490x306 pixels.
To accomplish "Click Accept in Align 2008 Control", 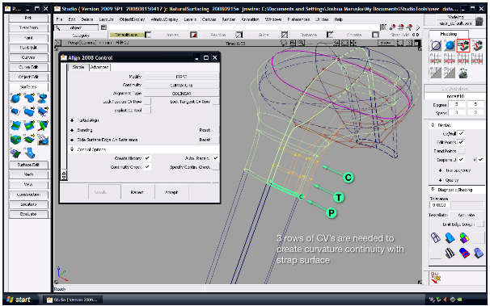I will coord(171,192).
